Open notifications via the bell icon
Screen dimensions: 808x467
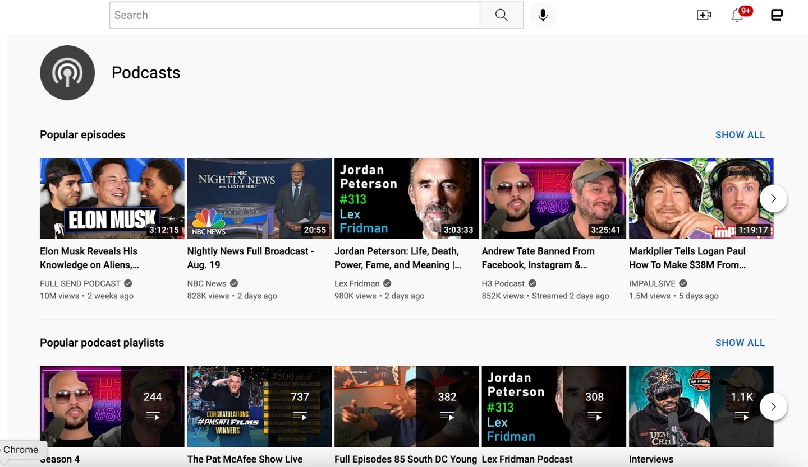737,16
